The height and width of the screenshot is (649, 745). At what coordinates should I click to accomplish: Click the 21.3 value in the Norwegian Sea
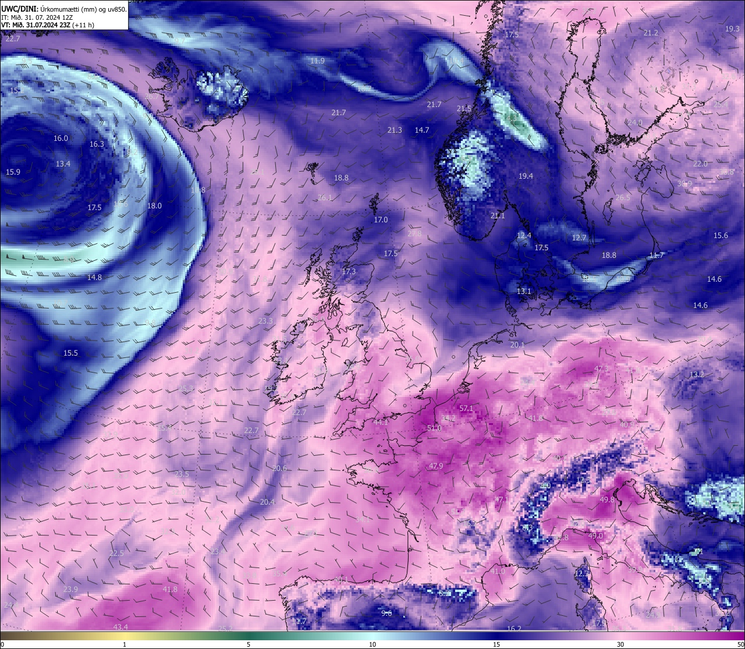(395, 130)
